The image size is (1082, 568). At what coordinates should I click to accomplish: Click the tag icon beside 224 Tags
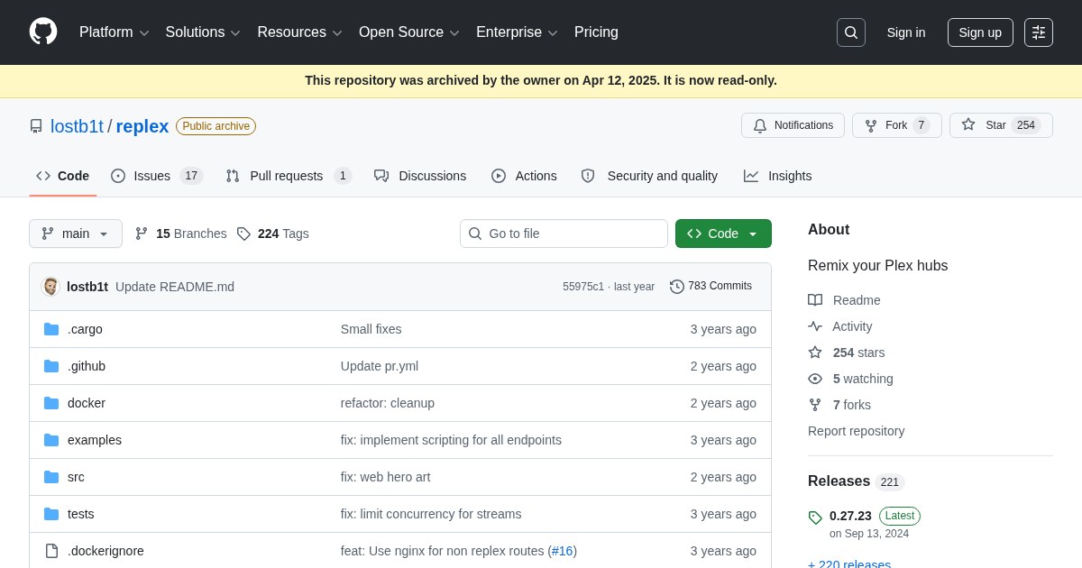click(243, 234)
